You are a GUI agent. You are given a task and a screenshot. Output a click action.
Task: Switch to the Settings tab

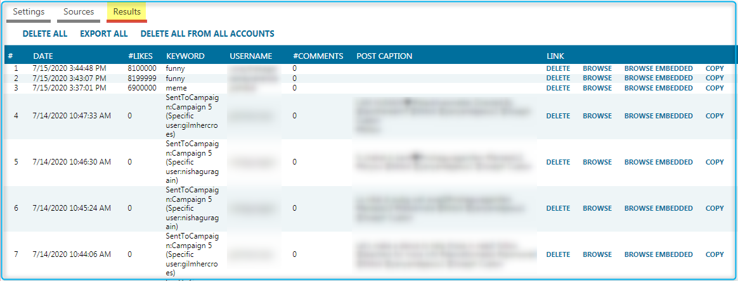[29, 12]
